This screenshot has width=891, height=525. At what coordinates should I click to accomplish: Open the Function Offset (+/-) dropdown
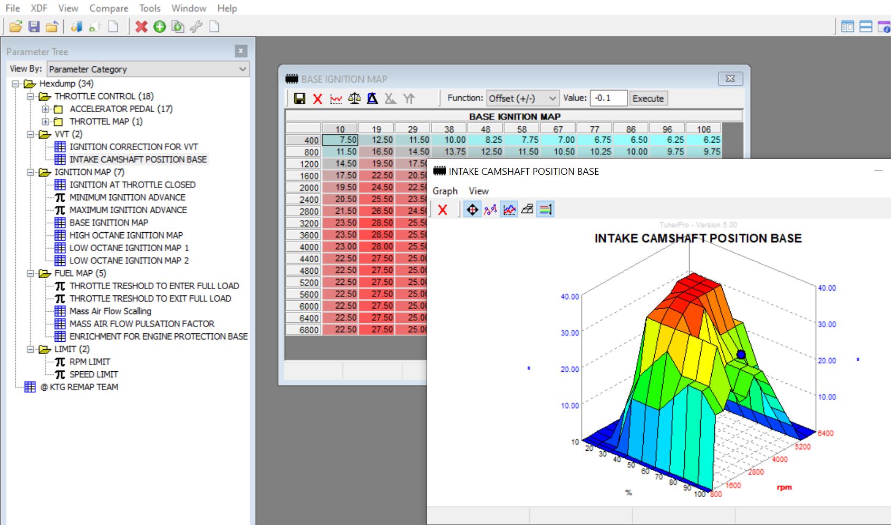tap(522, 98)
